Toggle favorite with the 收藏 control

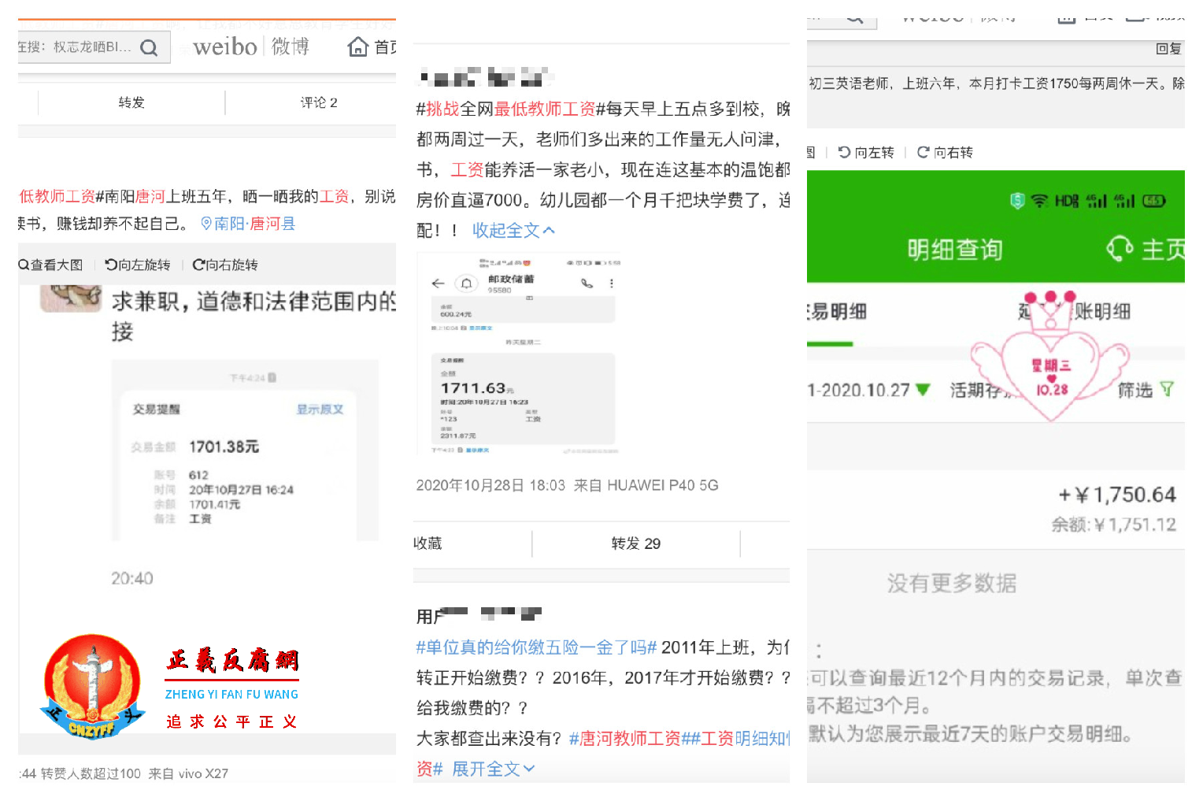[x=428, y=543]
